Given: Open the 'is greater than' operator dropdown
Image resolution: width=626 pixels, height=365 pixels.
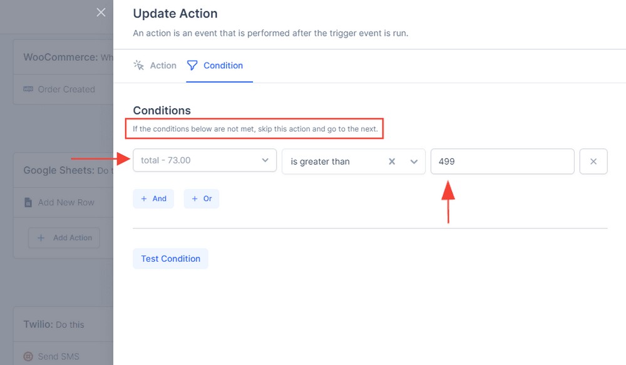Looking at the screenshot, I should pyautogui.click(x=414, y=161).
